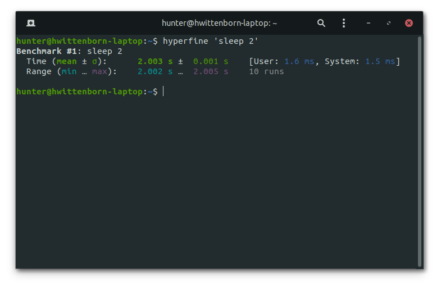Click the 10 runs text
Screen dimensions: 441x291
266,71
